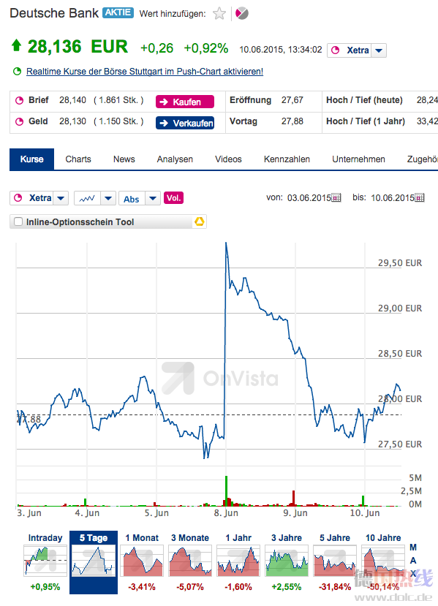The height and width of the screenshot is (606, 438).
Task: Activate Realtime Kurse Börse Stuttgart link
Action: click(x=145, y=72)
